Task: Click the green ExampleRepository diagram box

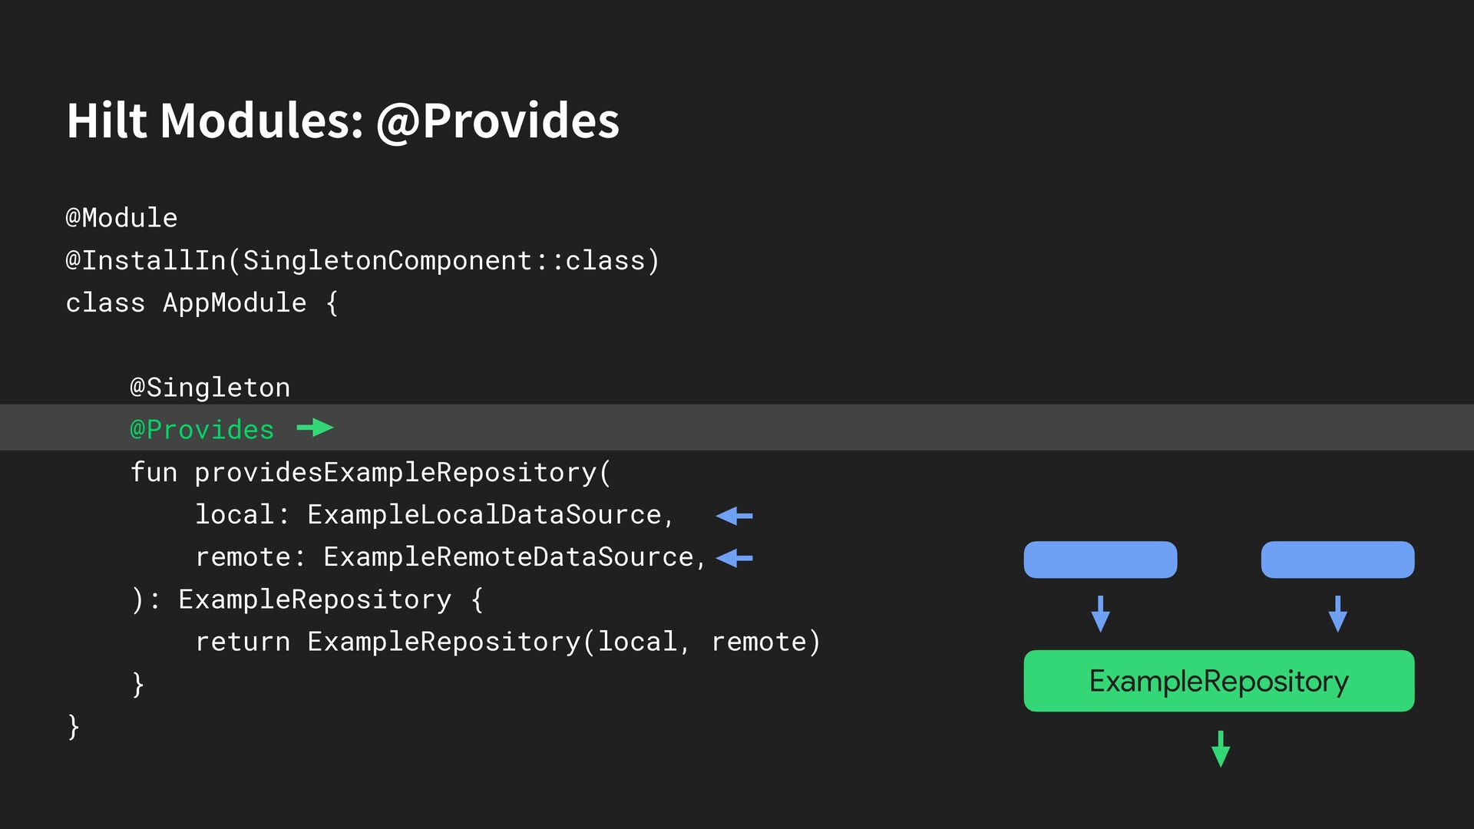Action: [1218, 681]
